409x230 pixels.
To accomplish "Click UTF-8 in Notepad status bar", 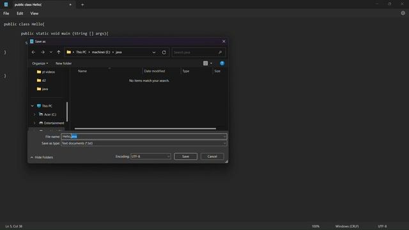I will click(x=382, y=226).
